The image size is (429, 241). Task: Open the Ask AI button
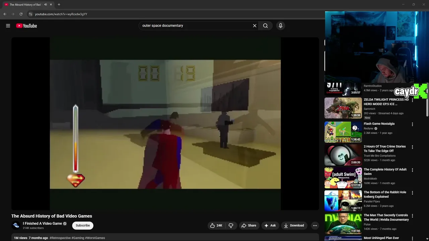point(270,226)
